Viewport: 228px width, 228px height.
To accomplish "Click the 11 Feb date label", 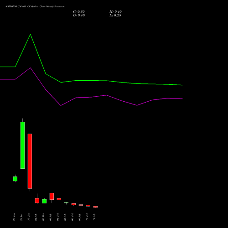I will click(94, 217).
